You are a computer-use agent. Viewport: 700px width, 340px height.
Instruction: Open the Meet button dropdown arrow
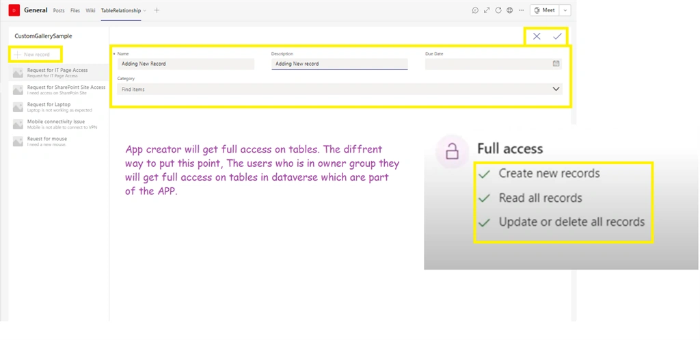tap(565, 10)
